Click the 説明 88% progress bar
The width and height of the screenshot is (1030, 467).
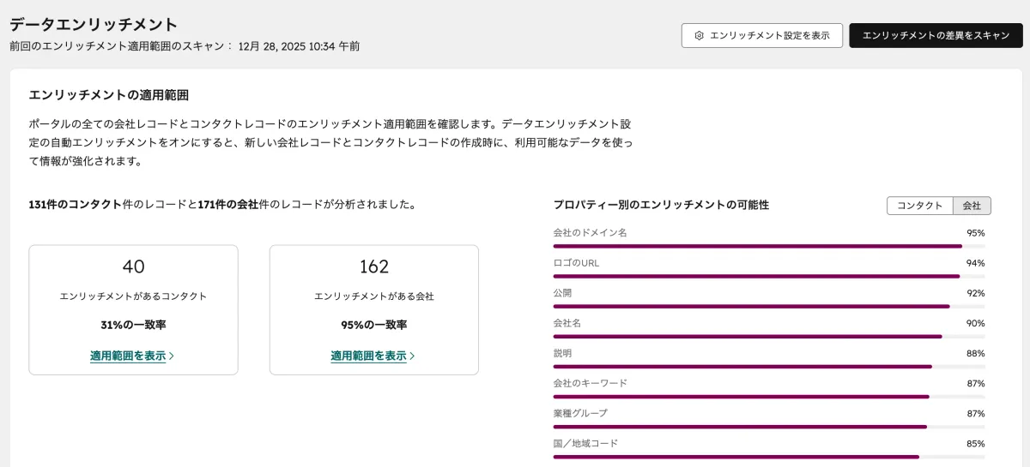(768, 366)
